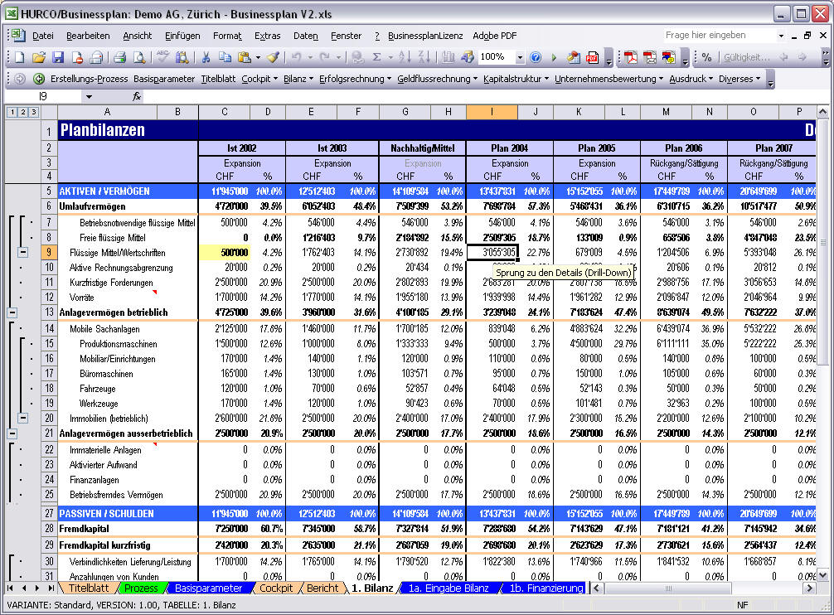Screen dimensions: 834x615
Task: Show outline level 3
Action: [34, 112]
